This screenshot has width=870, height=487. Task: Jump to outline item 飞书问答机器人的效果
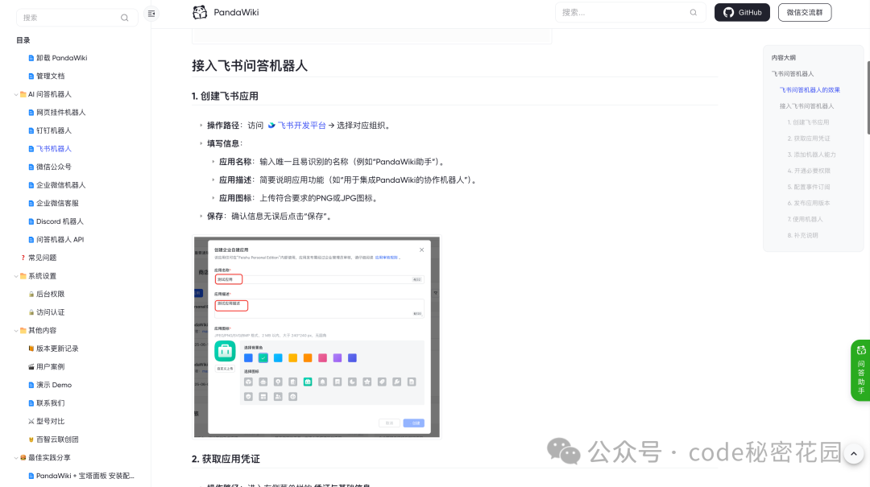pos(810,90)
